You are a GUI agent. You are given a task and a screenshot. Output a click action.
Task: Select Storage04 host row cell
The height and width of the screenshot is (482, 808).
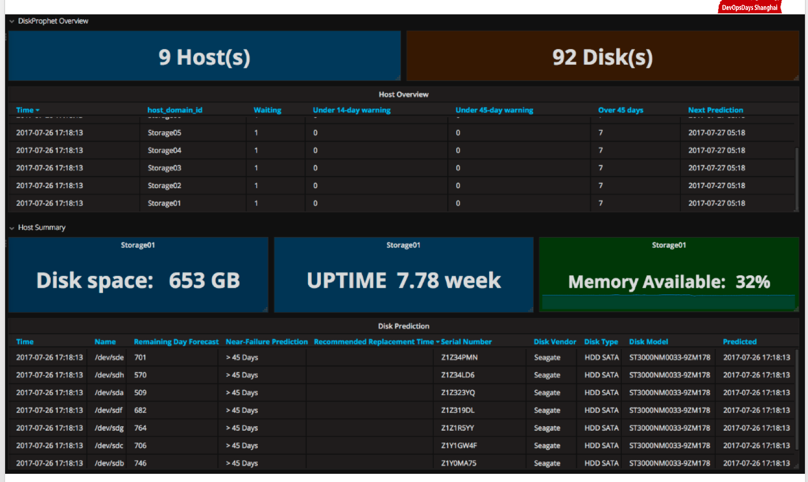165,150
